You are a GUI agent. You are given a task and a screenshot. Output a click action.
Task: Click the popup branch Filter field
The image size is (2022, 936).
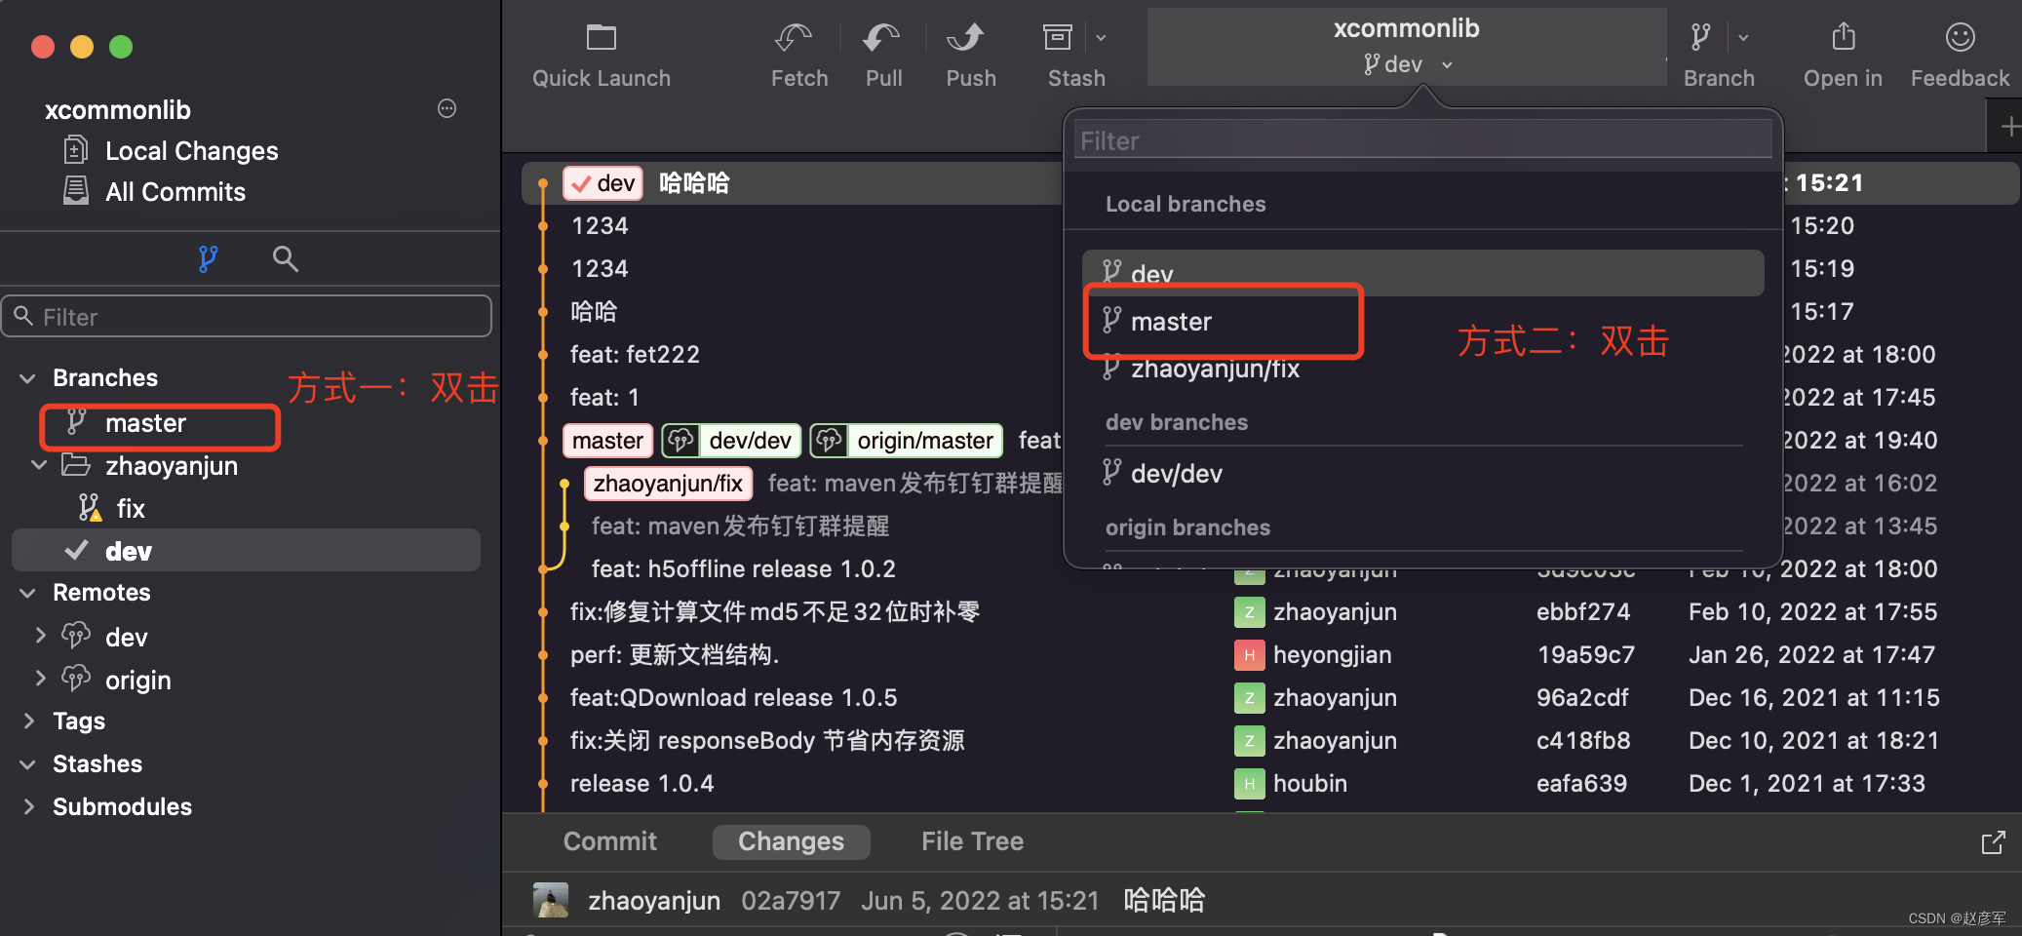[x=1422, y=140]
